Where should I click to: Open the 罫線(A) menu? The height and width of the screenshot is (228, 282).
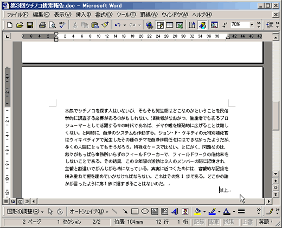click(x=149, y=15)
